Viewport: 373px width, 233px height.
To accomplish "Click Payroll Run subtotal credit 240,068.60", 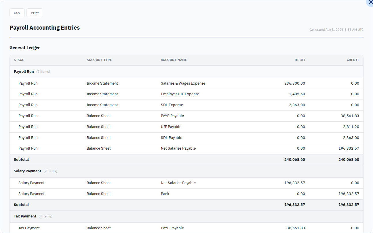I will pyautogui.click(x=349, y=160).
